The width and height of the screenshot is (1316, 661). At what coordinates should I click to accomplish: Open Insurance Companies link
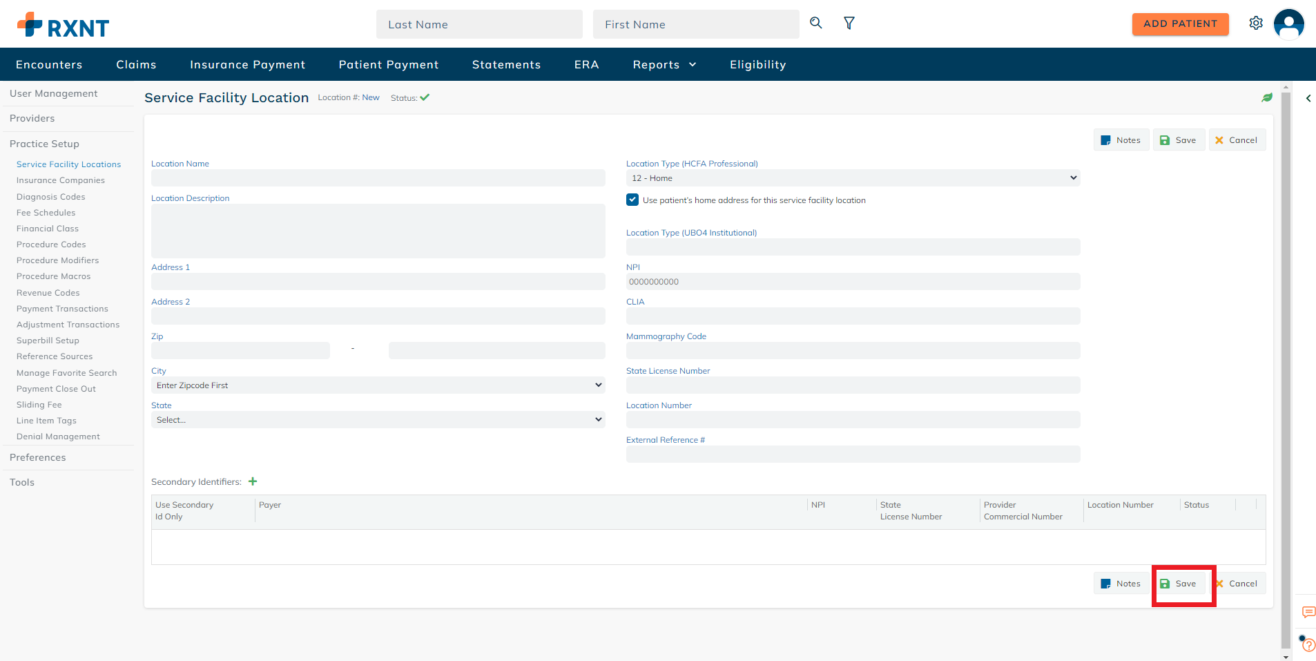(61, 180)
